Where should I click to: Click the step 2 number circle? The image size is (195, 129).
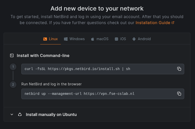13,85
